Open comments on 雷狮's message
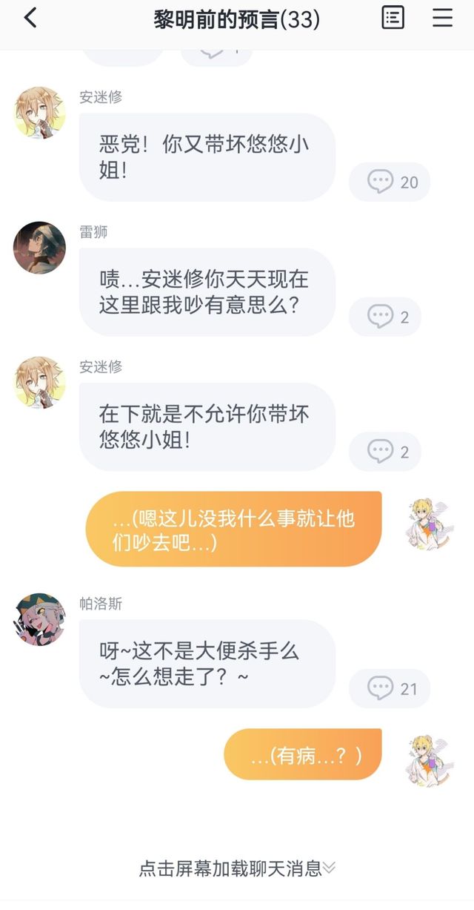Viewport: 474px width, 910px height. coord(385,317)
